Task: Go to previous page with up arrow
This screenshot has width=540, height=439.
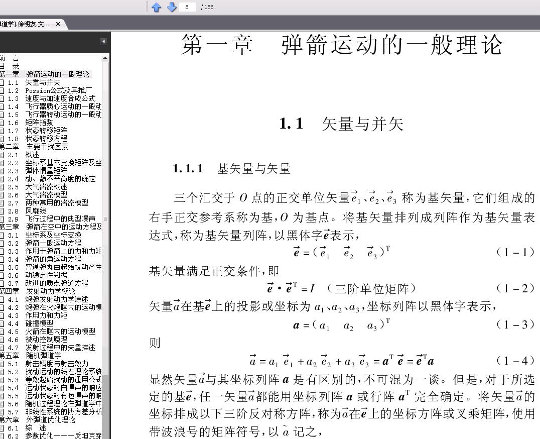Action: tap(157, 7)
